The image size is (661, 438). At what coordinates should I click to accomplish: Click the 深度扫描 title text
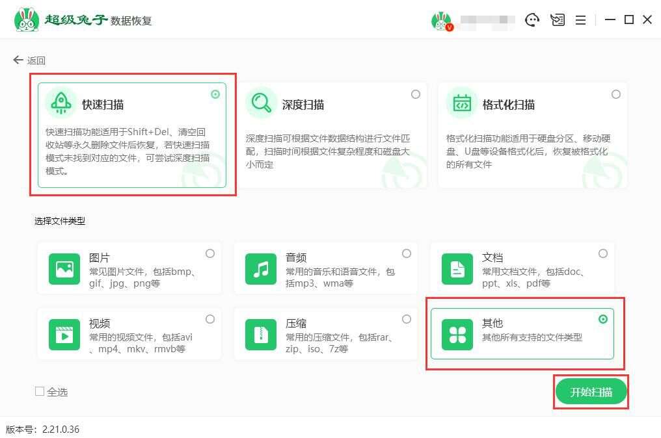(x=303, y=105)
